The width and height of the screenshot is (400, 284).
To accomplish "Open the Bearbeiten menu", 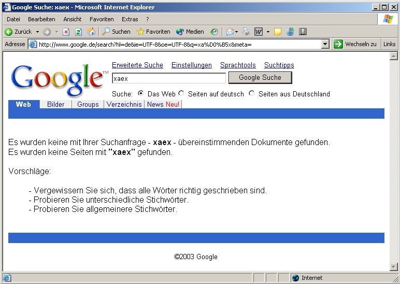I will tap(41, 19).
